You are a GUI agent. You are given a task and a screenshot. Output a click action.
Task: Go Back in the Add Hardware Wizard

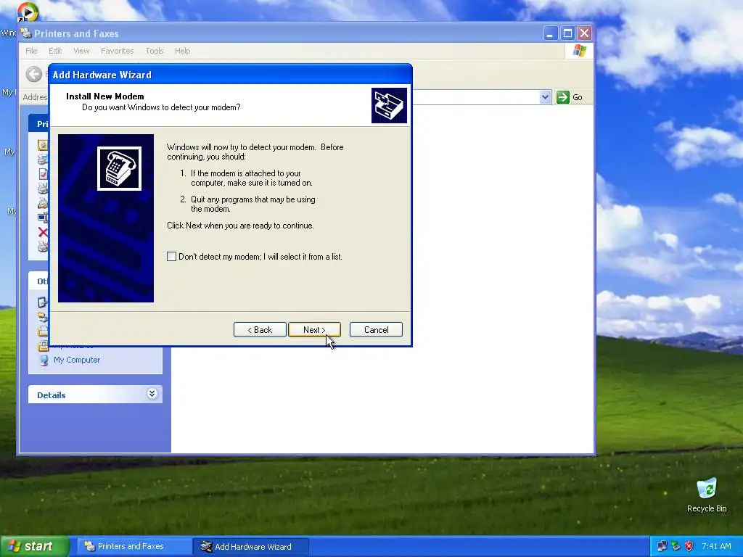[x=260, y=330]
